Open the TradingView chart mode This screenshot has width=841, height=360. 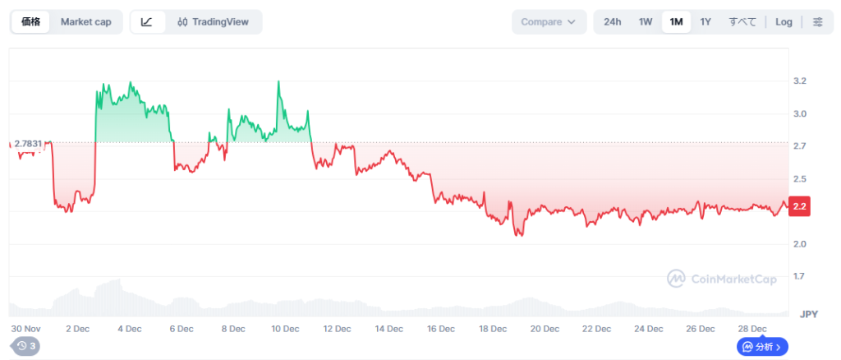click(x=214, y=22)
